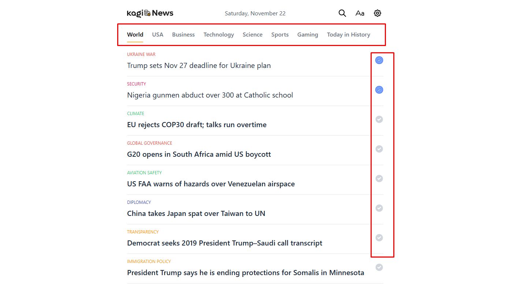This screenshot has width=524, height=289.
Task: Open the settings gear
Action: point(377,13)
